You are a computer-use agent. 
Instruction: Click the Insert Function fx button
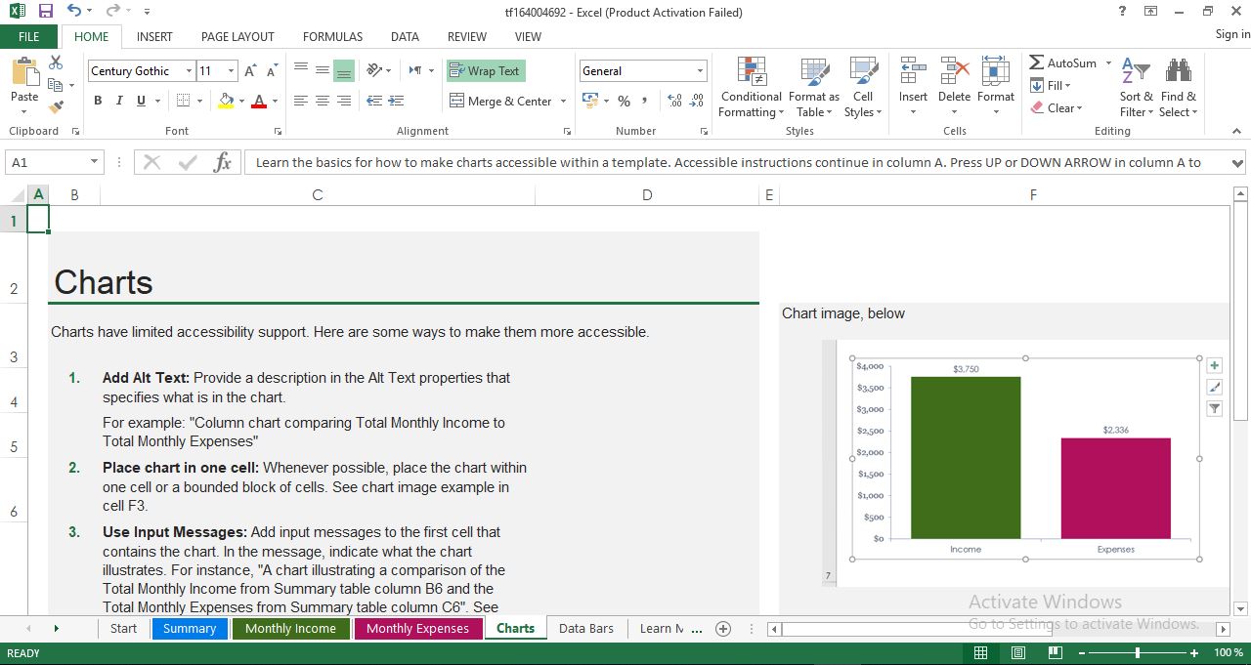[x=222, y=163]
